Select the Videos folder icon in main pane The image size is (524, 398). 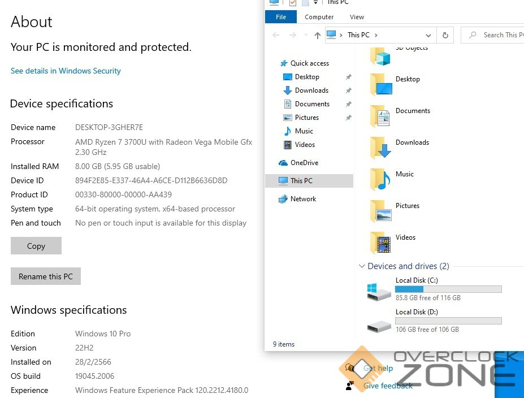[380, 243]
